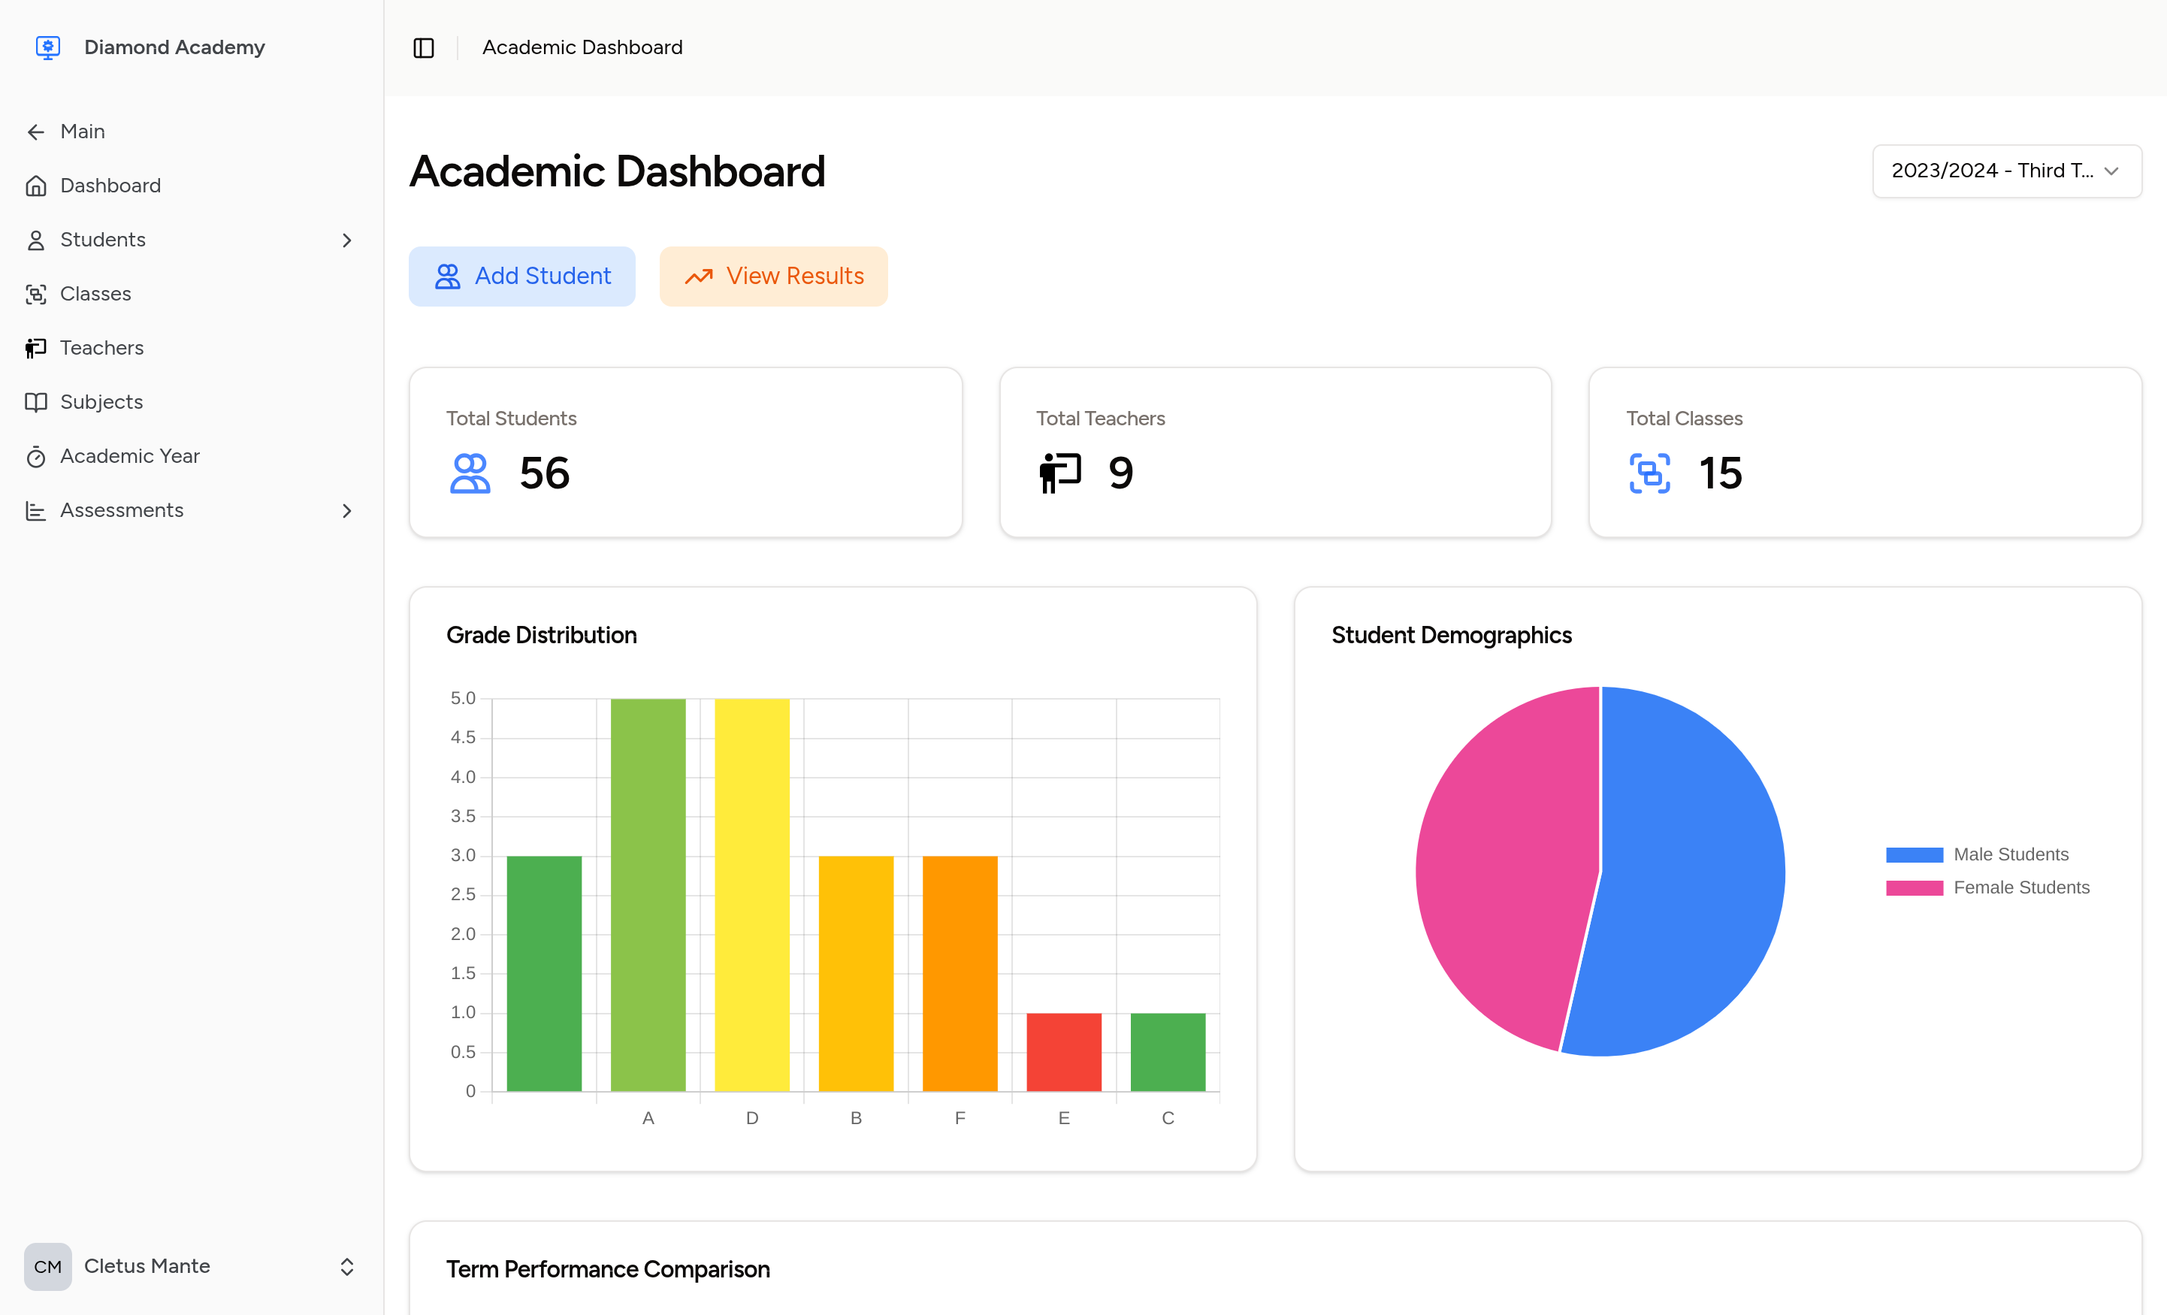
Task: Open the Teachers menu item
Action: [x=191, y=349]
